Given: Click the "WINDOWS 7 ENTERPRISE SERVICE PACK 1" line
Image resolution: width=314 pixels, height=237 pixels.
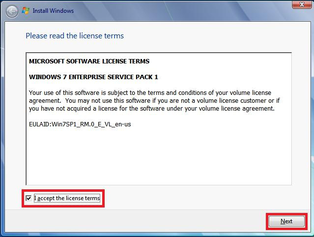Looking at the screenshot, I should [x=93, y=77].
